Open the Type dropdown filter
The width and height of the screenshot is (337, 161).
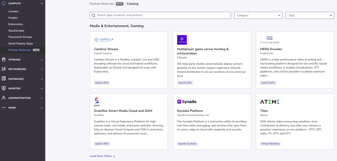click(x=310, y=15)
